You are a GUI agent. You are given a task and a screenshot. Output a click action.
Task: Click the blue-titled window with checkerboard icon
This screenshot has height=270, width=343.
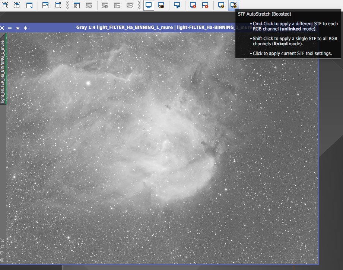pos(77,5)
